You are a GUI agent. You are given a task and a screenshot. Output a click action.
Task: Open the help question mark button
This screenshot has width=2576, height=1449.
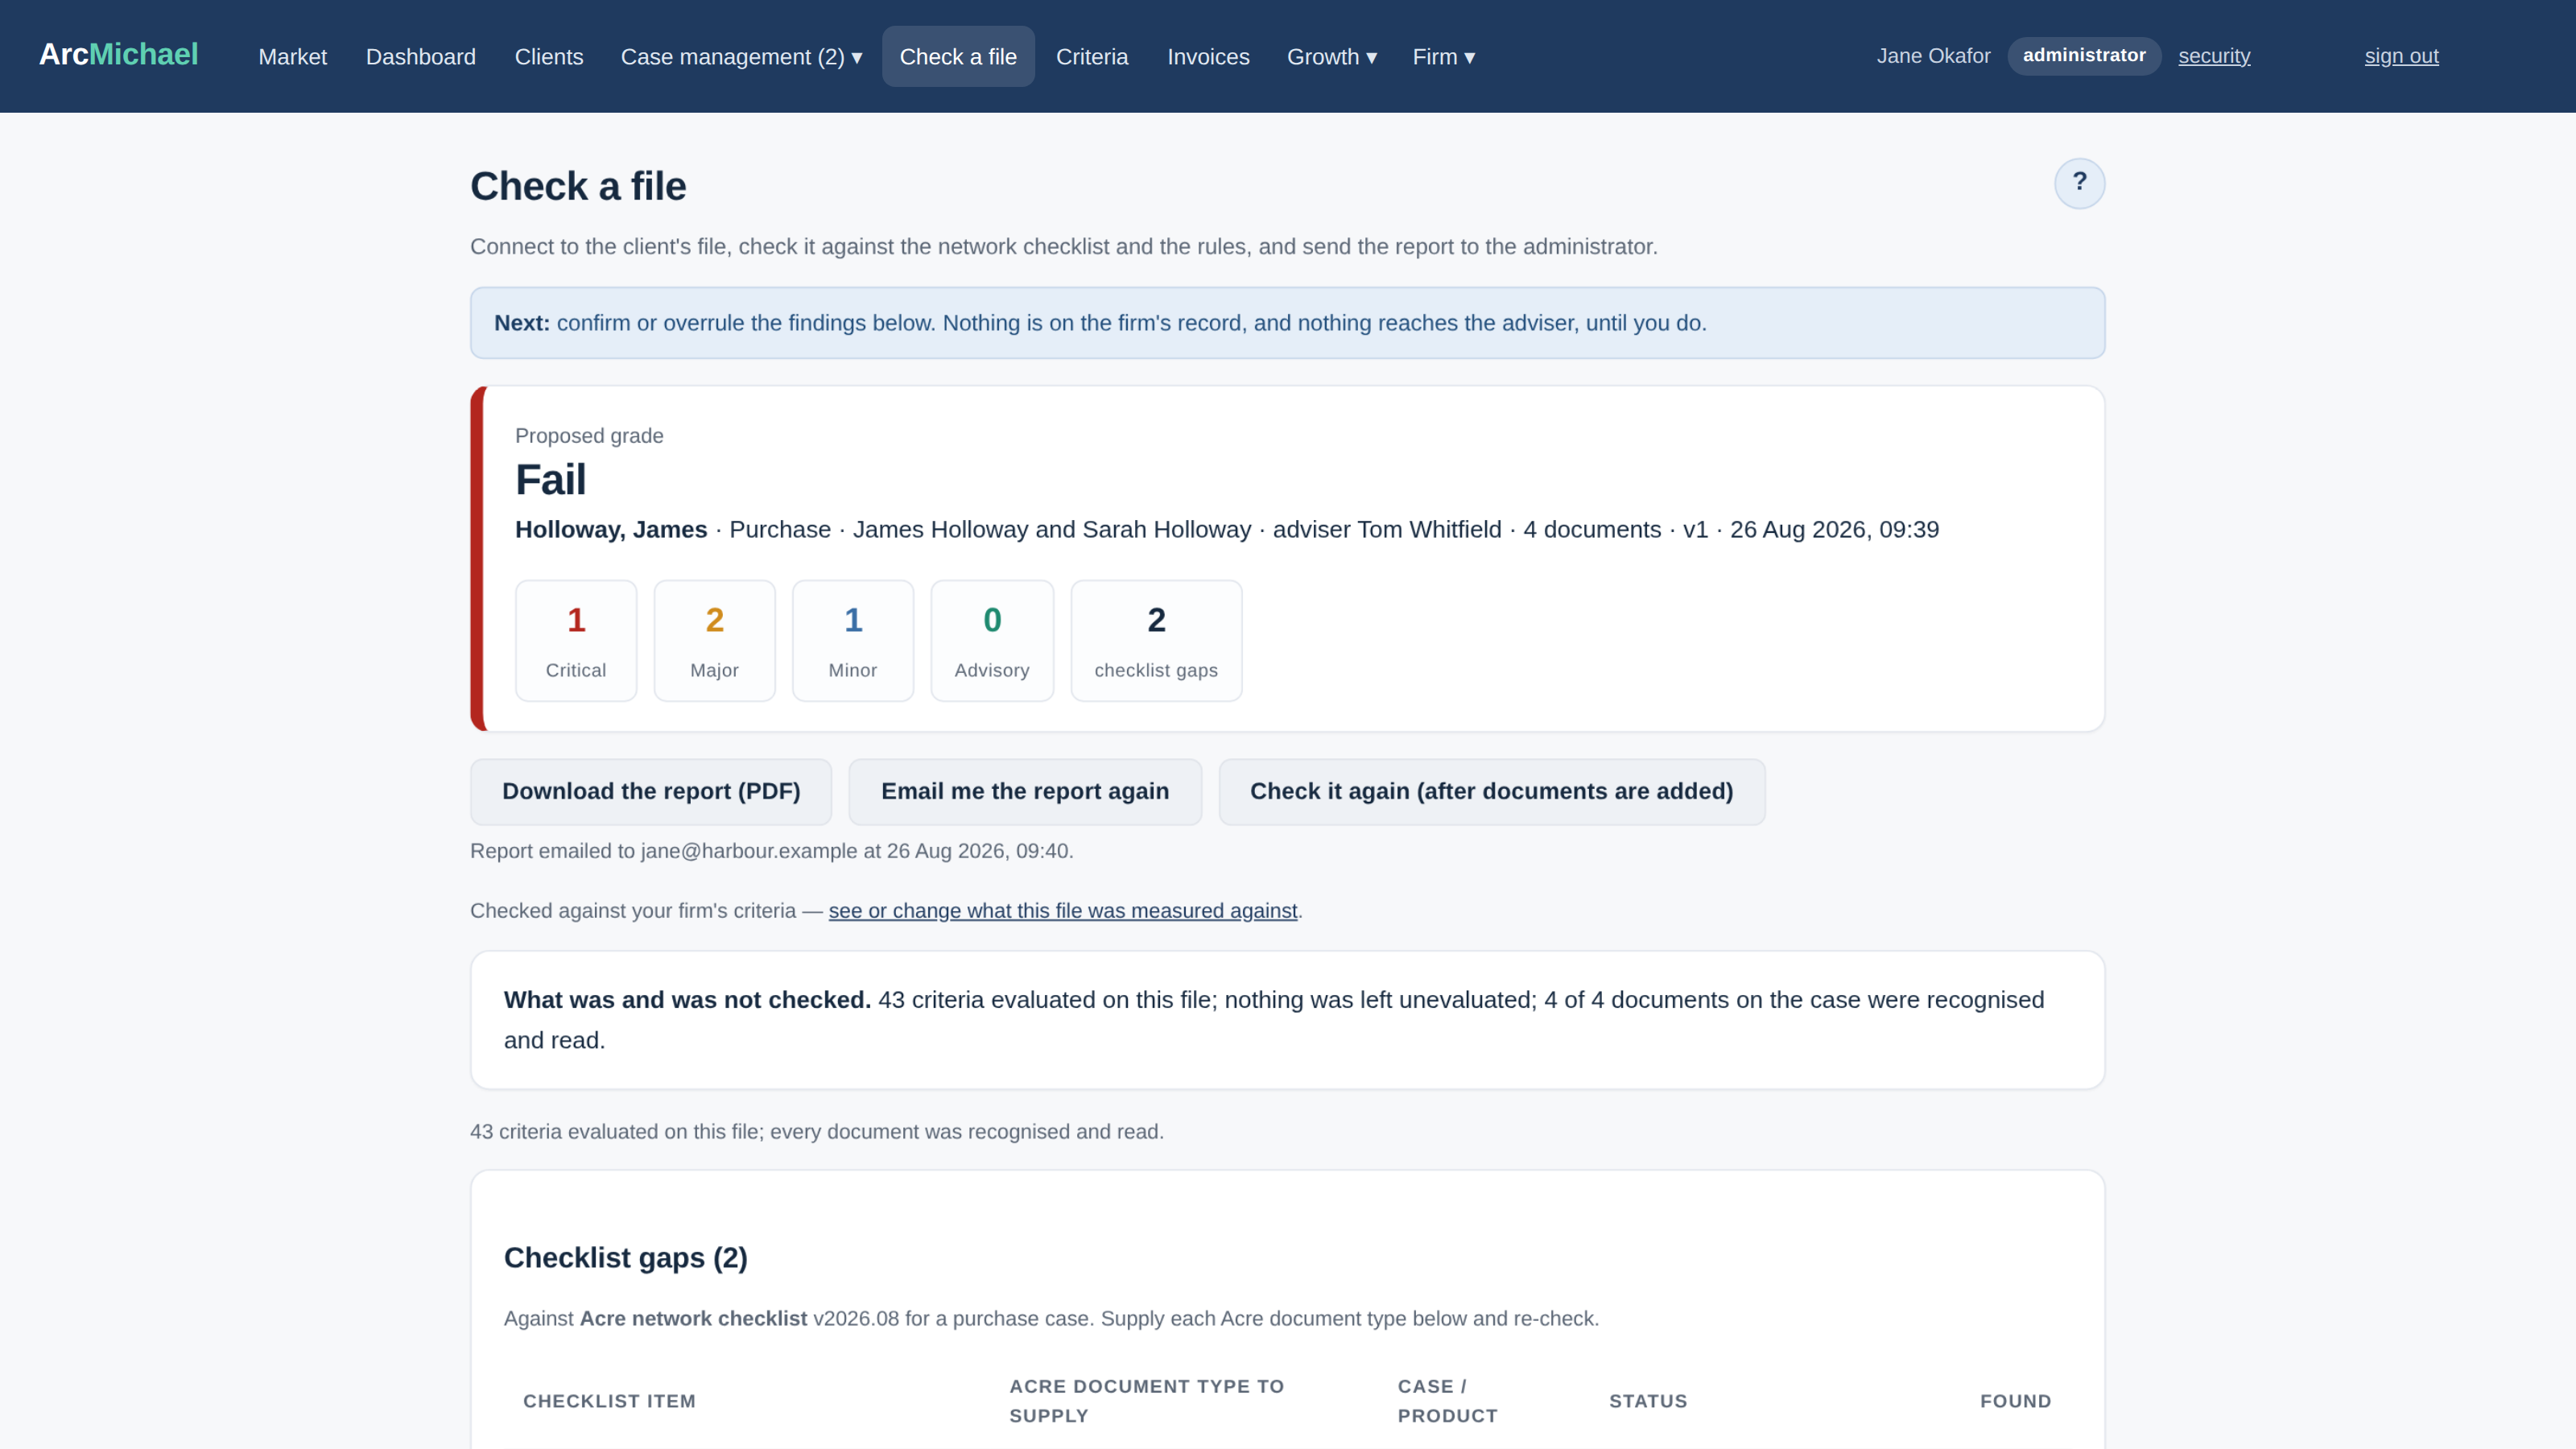click(x=2079, y=183)
